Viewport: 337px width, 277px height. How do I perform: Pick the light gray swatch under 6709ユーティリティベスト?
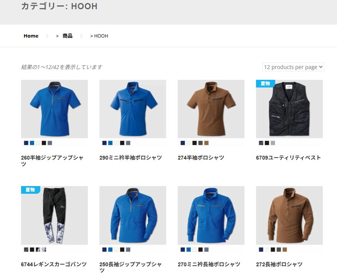[x=273, y=143]
